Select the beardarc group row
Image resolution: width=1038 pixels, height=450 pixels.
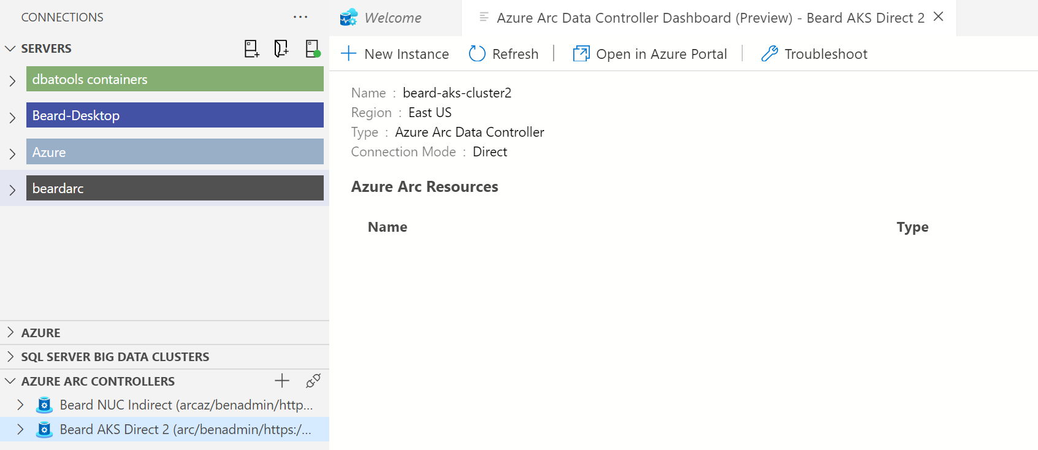click(175, 188)
